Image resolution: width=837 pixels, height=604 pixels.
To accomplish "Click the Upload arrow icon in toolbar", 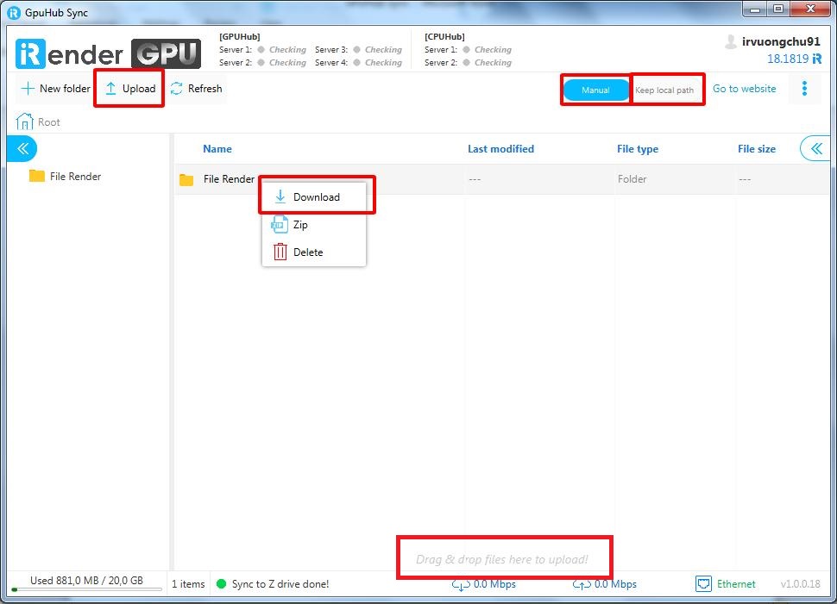I will (x=110, y=89).
